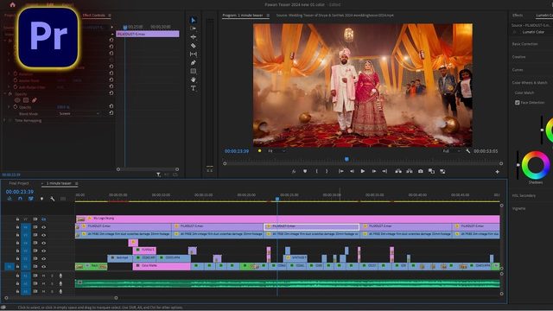Open Final Project timeline tab

click(x=19, y=183)
